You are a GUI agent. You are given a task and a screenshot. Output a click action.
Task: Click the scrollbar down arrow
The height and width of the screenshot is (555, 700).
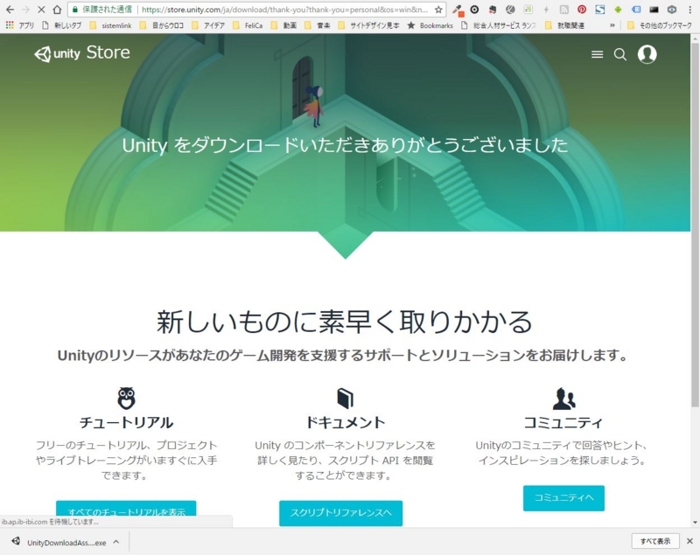tap(695, 522)
